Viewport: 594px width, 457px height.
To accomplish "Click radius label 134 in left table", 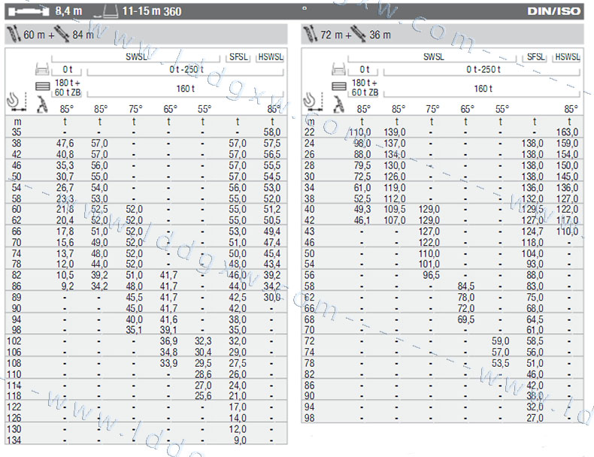I will [14, 440].
